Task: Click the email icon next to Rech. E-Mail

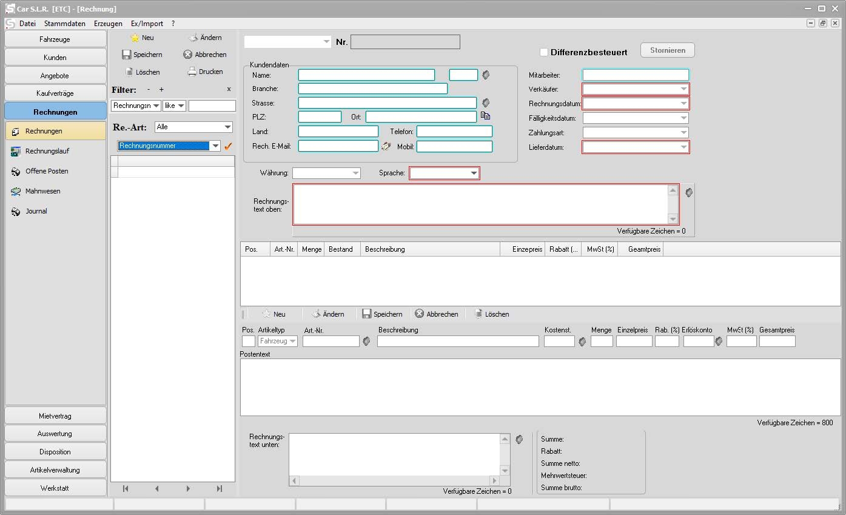Action: click(386, 146)
